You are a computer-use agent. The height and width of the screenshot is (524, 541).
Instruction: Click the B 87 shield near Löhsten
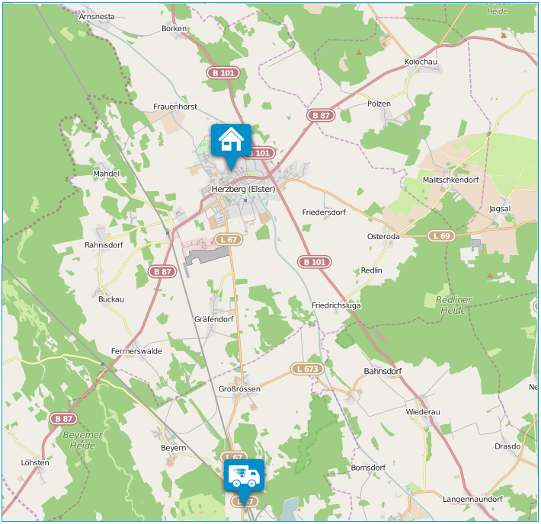[x=63, y=419]
